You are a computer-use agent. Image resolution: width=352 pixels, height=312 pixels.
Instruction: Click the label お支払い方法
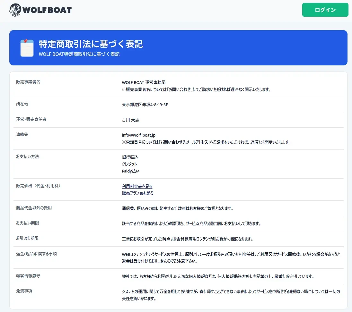(x=27, y=156)
